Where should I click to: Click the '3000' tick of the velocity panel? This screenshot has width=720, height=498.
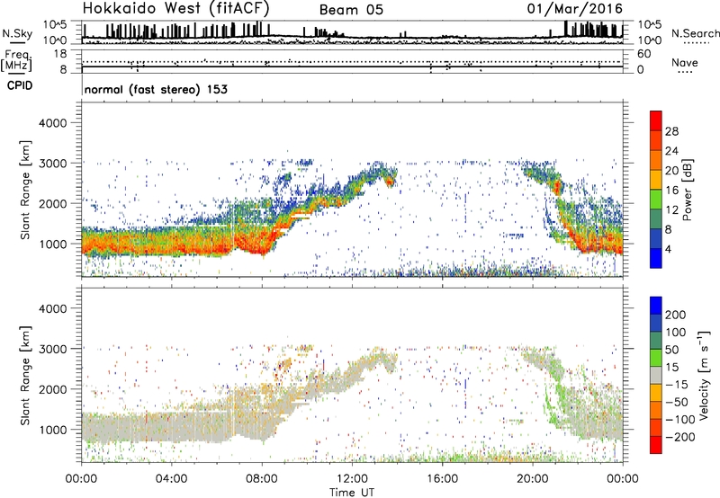[x=53, y=349]
